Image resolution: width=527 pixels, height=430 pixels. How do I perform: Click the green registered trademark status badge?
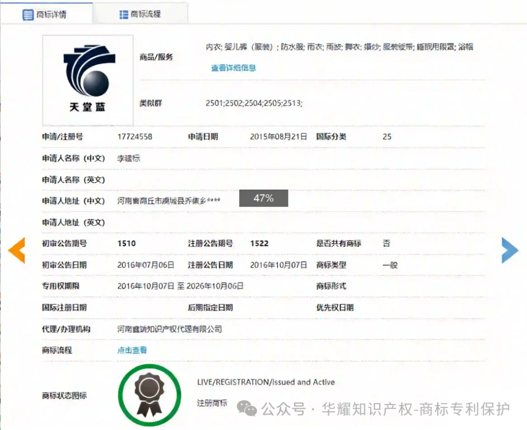point(150,395)
